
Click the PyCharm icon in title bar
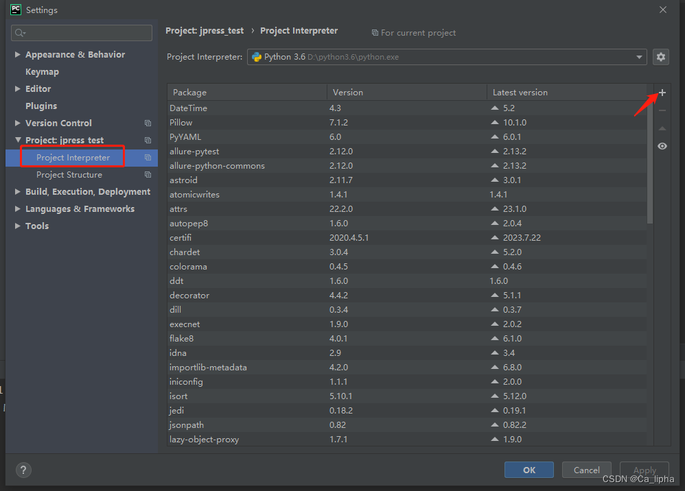(16, 10)
